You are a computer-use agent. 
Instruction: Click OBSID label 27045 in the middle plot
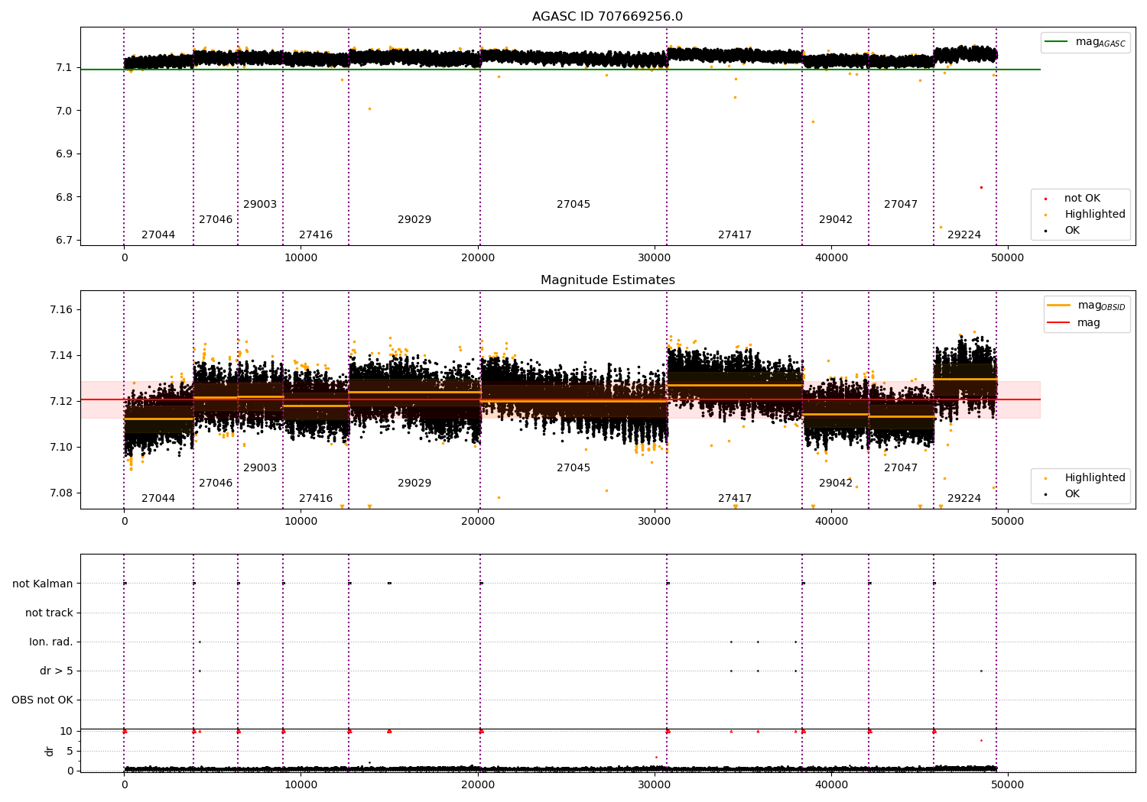click(x=573, y=468)
